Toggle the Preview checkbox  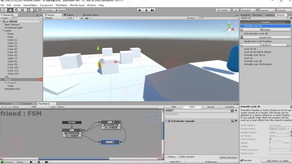[241, 160]
